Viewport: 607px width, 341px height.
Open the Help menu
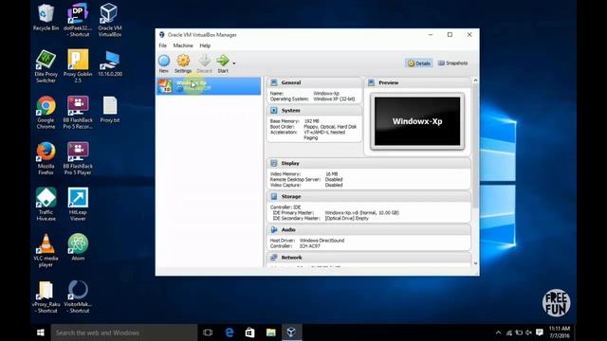(205, 45)
